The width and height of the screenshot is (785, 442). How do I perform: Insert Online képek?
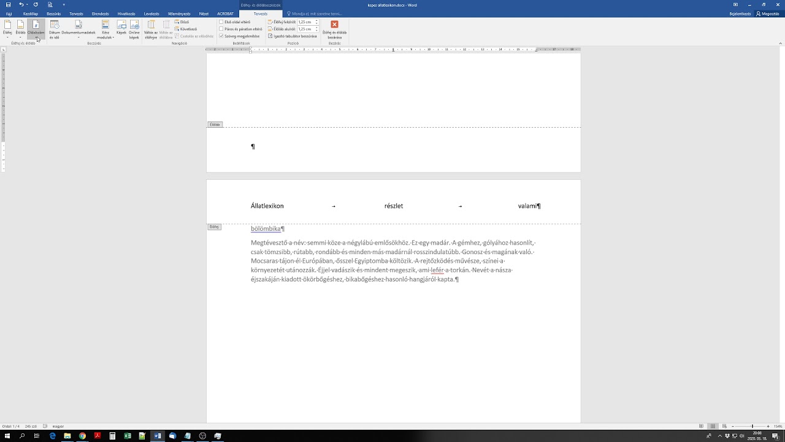(x=134, y=29)
